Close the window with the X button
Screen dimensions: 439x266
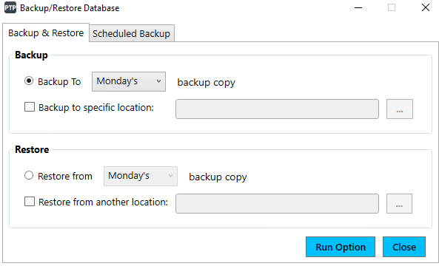[x=426, y=8]
